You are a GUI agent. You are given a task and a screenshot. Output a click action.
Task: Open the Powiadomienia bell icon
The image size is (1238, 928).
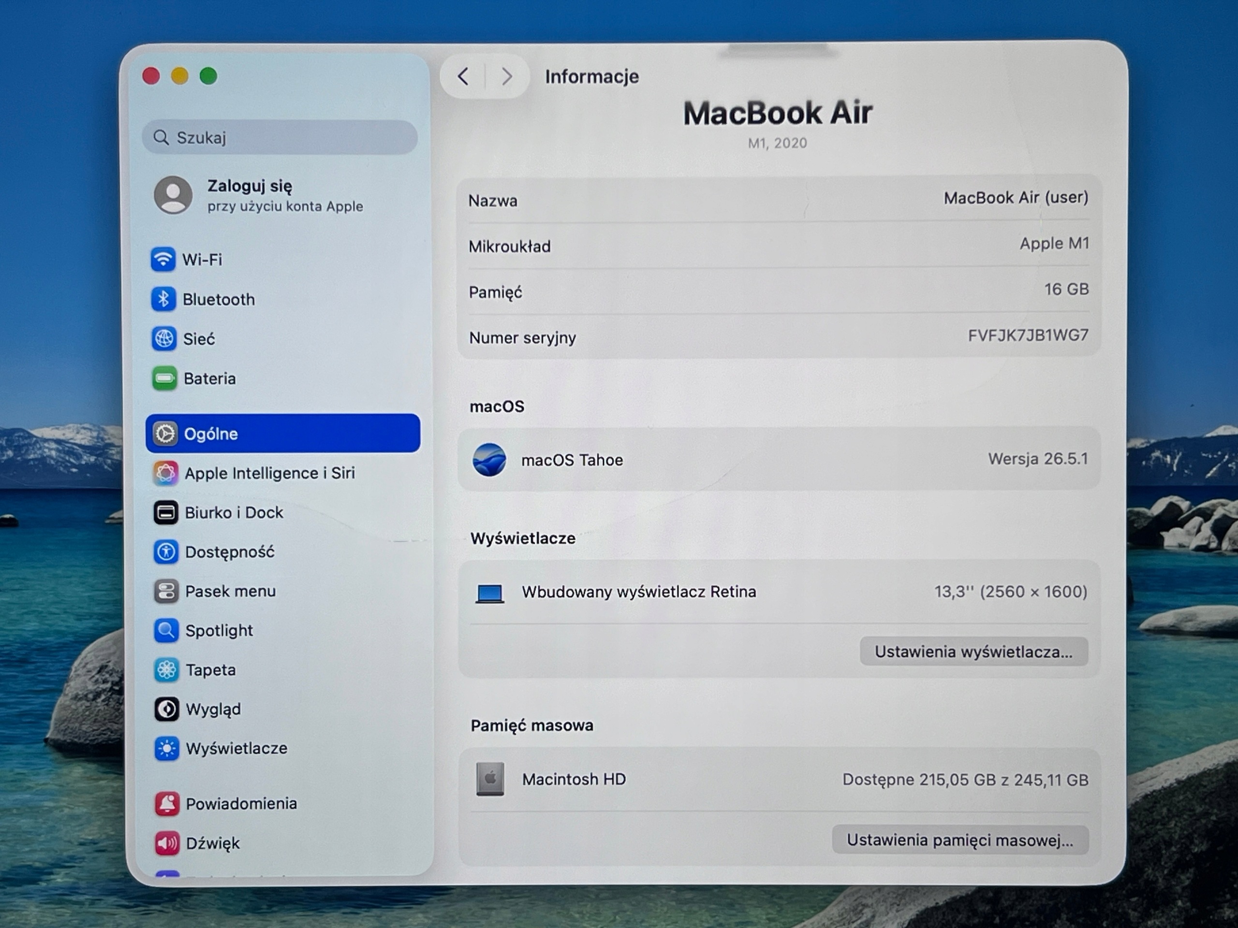click(x=167, y=804)
